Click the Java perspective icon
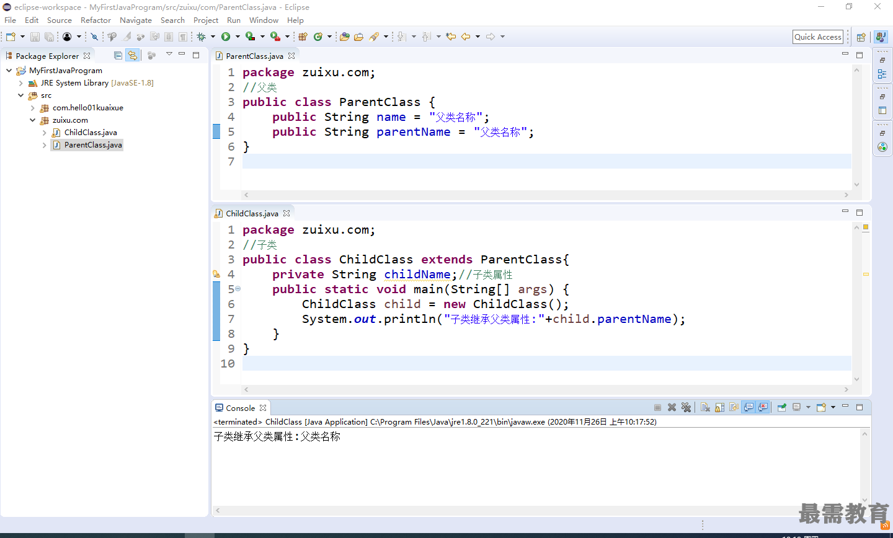893x538 pixels. [881, 37]
